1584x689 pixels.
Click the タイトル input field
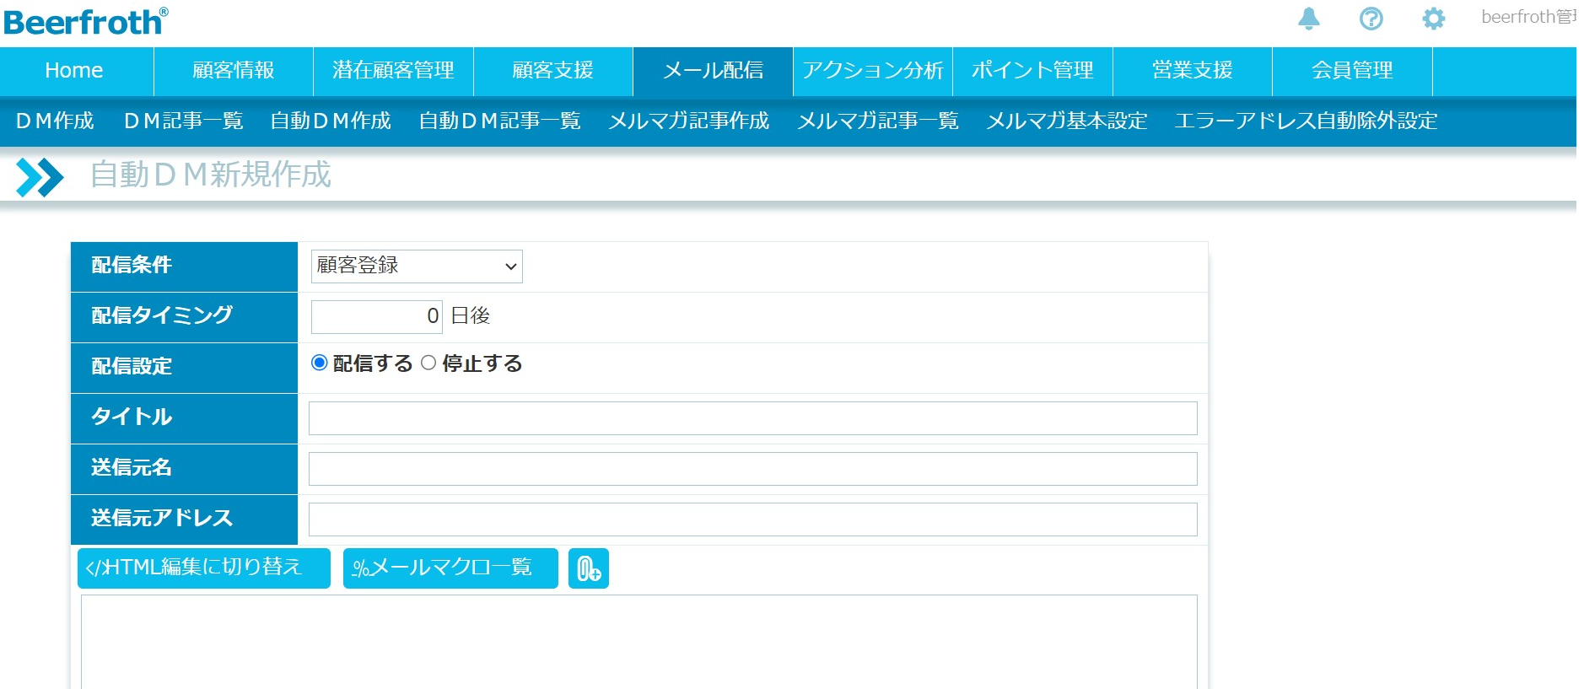pyautogui.click(x=752, y=418)
